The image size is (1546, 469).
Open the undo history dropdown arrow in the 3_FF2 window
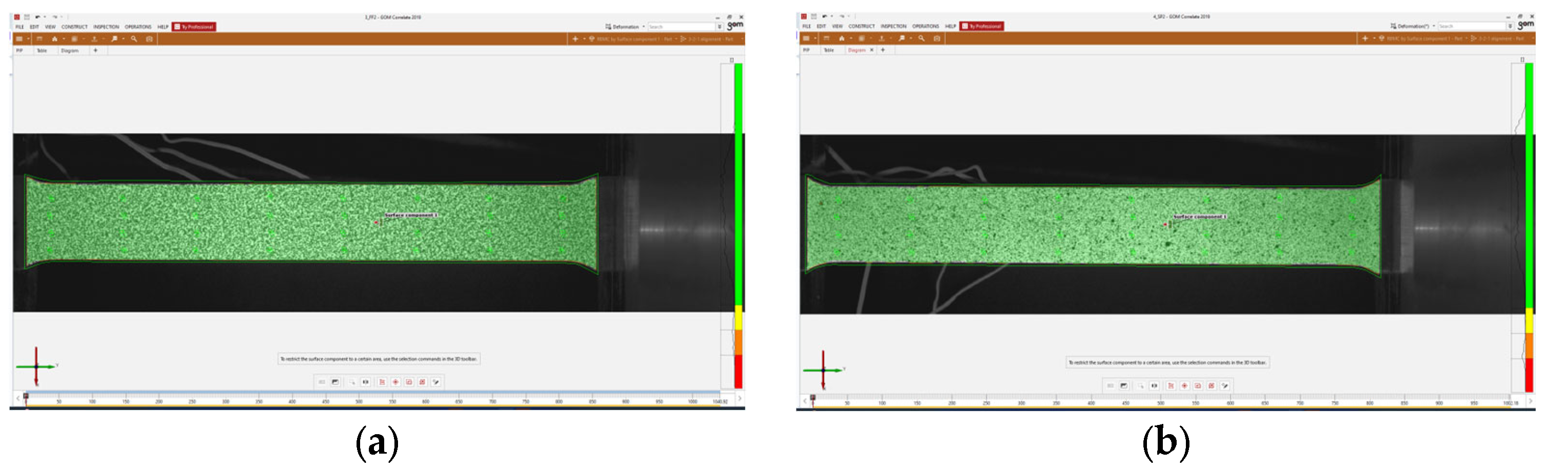45,17
